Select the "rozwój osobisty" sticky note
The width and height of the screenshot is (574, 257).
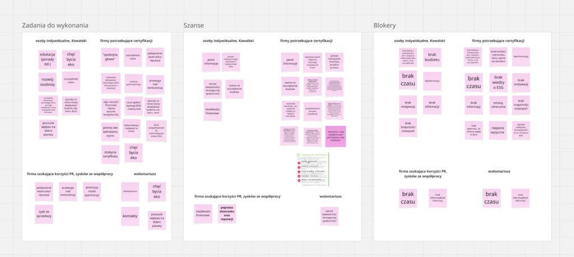[x=48, y=82]
